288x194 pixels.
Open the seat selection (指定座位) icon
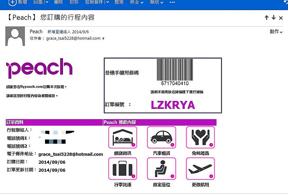click(x=161, y=168)
